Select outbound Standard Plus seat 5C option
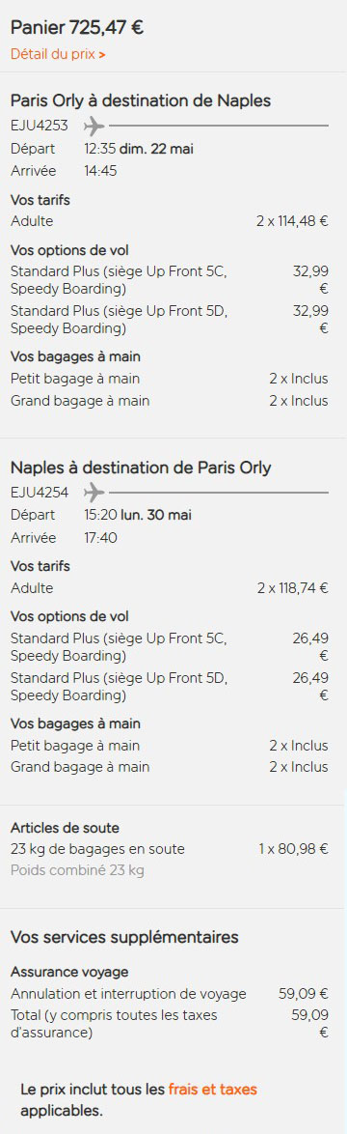Screen dimensions: 347x1134 click(170, 280)
